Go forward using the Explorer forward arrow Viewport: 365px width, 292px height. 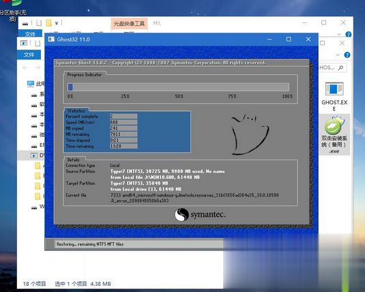tap(38, 67)
